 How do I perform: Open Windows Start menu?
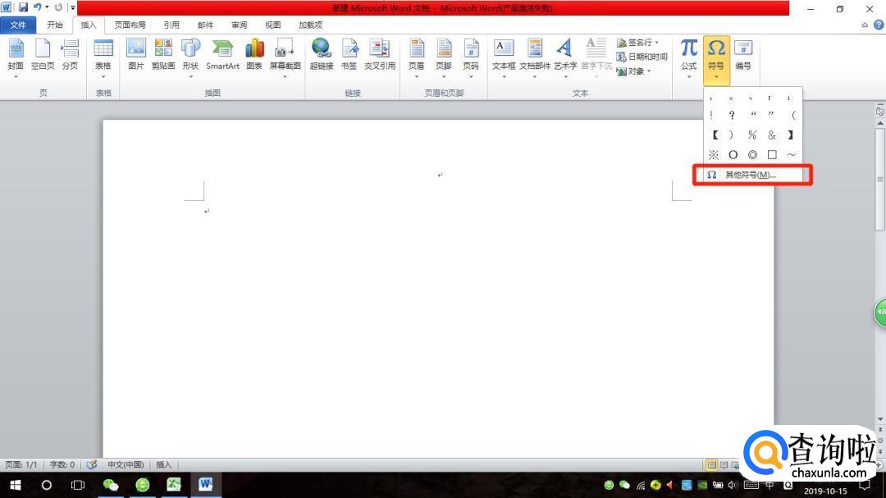[x=16, y=485]
